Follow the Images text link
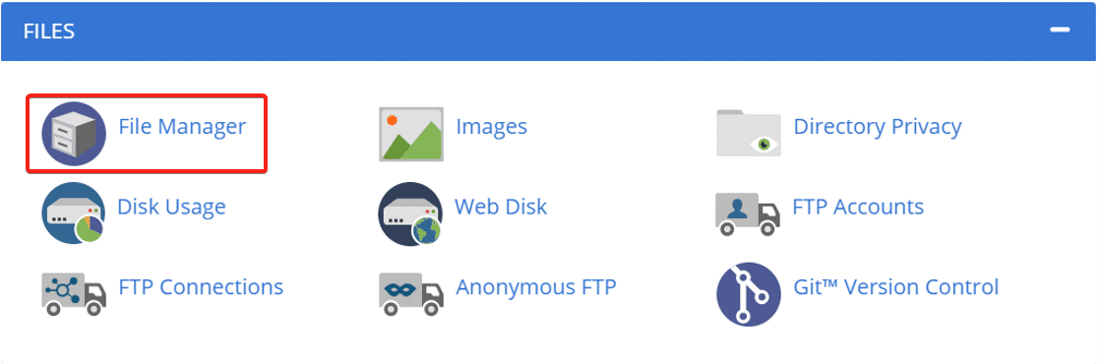 pyautogui.click(x=492, y=127)
